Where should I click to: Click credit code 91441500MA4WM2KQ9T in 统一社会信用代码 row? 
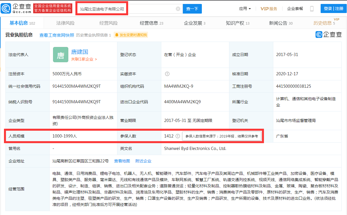(x=77, y=86)
